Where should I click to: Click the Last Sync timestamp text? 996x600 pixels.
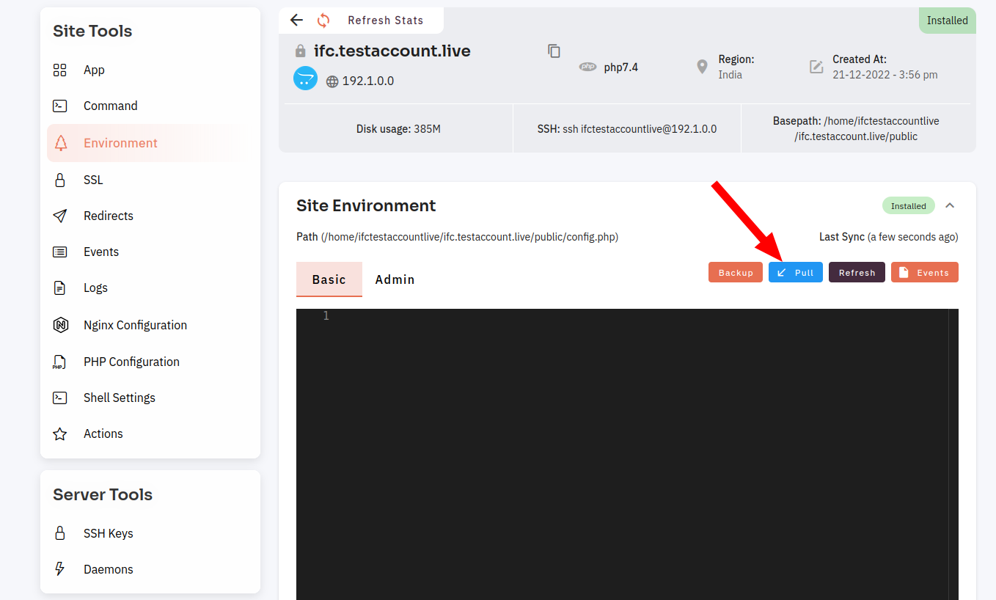pyautogui.click(x=889, y=237)
